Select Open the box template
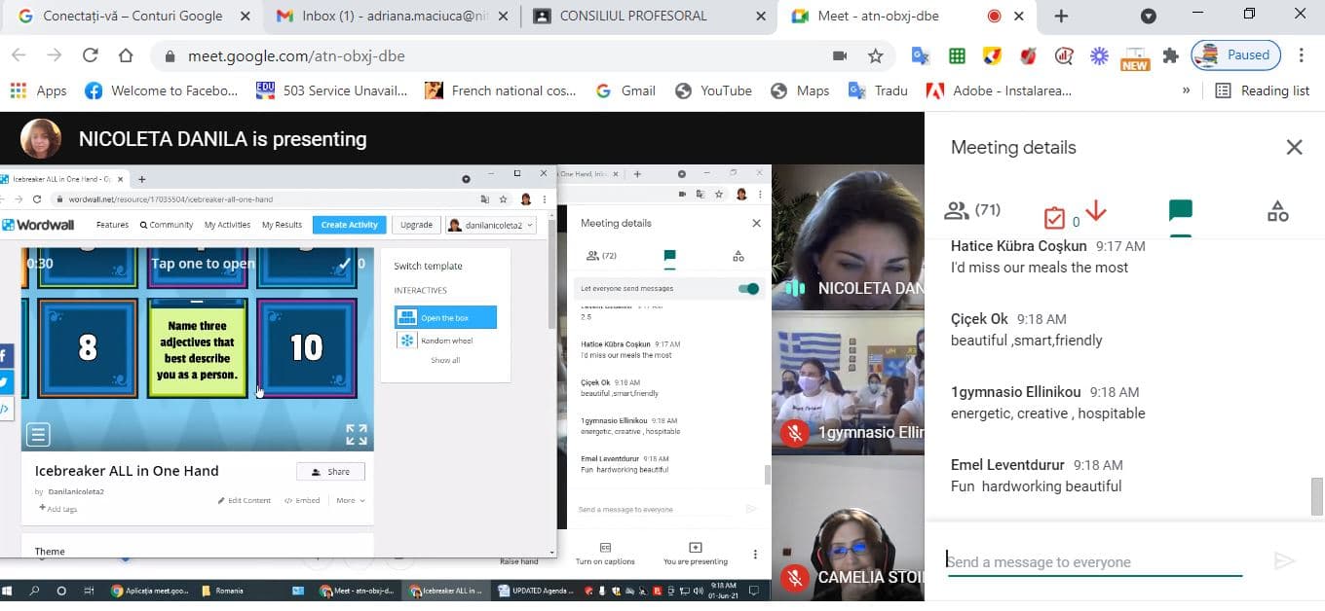 [x=445, y=317]
